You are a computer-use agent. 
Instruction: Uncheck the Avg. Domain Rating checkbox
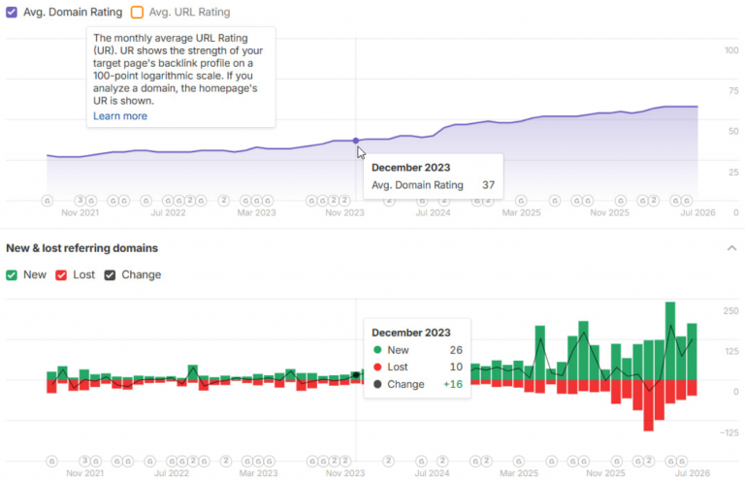[x=12, y=13]
